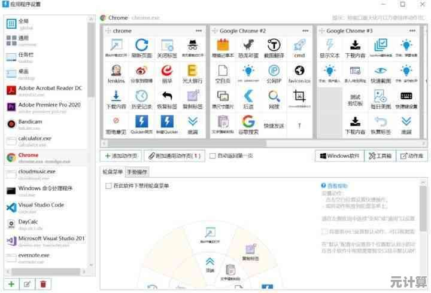Click the 添加动作页 button

(122, 156)
